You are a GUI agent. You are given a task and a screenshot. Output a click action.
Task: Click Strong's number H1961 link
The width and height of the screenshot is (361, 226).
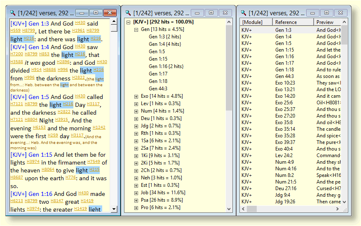[x=78, y=31]
